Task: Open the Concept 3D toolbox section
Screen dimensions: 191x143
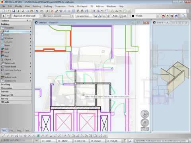Action: coord(16,95)
